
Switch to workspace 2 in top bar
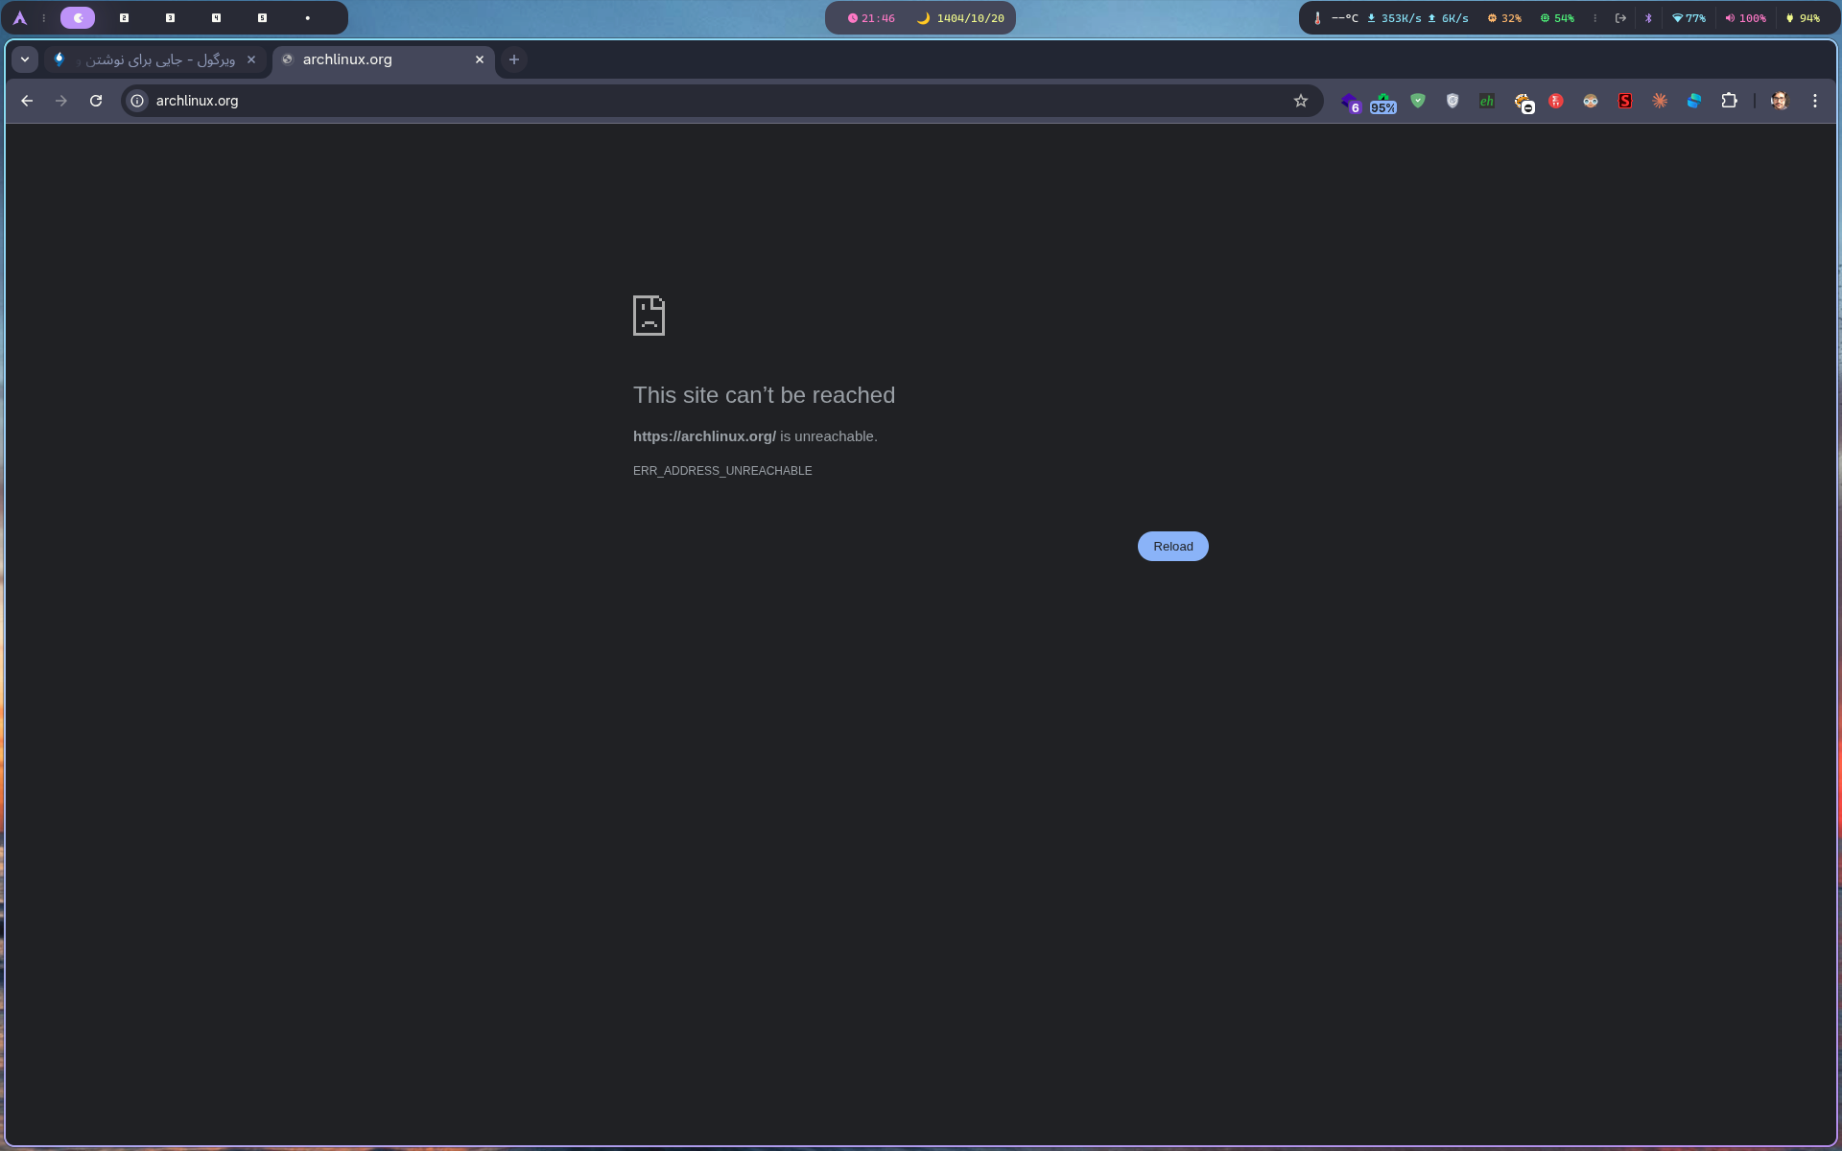point(124,18)
